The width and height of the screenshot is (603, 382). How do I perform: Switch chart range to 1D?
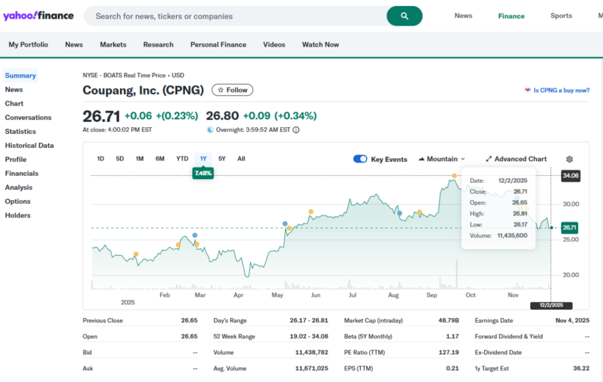click(x=101, y=159)
